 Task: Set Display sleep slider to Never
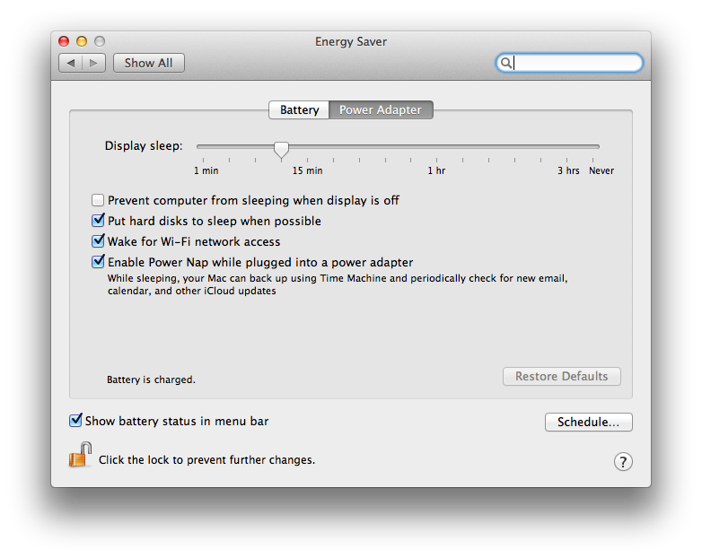click(592, 147)
